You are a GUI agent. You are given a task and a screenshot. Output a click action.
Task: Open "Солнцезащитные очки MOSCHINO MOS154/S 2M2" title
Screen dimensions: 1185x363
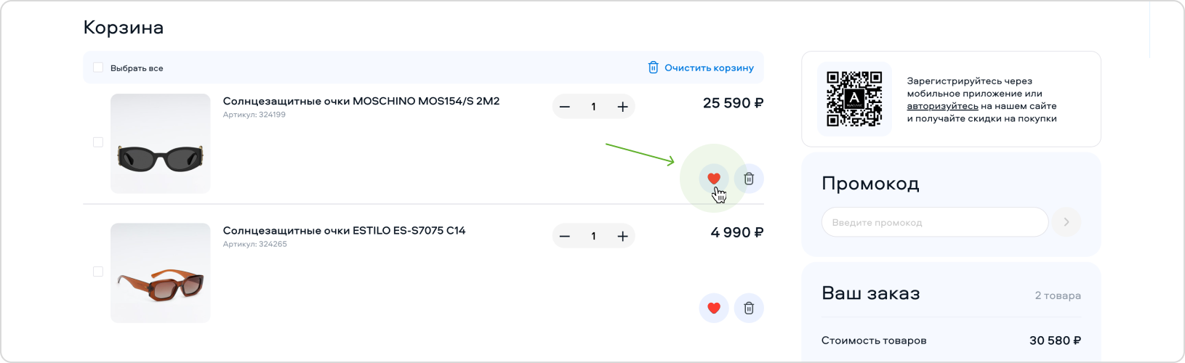tap(361, 101)
